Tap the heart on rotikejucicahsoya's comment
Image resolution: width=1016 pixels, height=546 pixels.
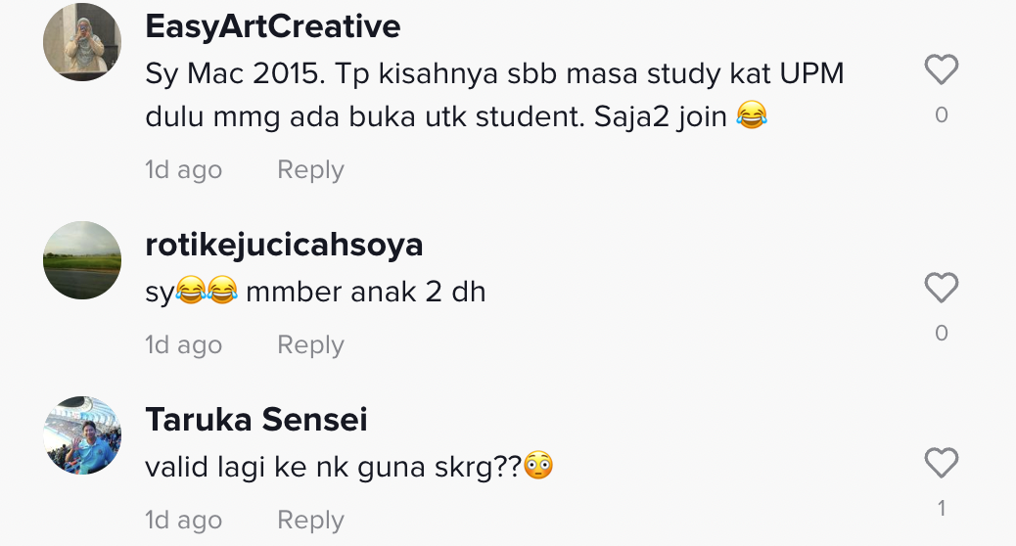pyautogui.click(x=941, y=289)
